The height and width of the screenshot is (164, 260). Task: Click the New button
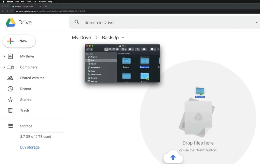coord(19,41)
